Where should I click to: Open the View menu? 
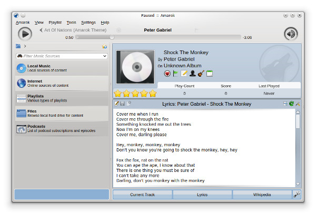pos(39,23)
